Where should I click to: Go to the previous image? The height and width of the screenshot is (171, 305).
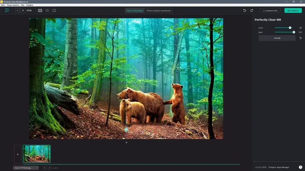pyautogui.click(x=45, y=168)
